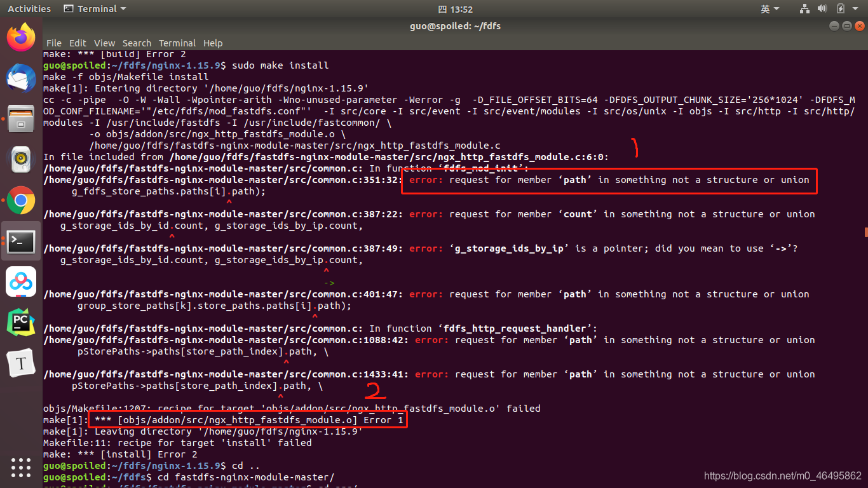Viewport: 868px width, 488px height.
Task: Click the common.c:401:47 error line
Action: pyautogui.click(x=426, y=294)
